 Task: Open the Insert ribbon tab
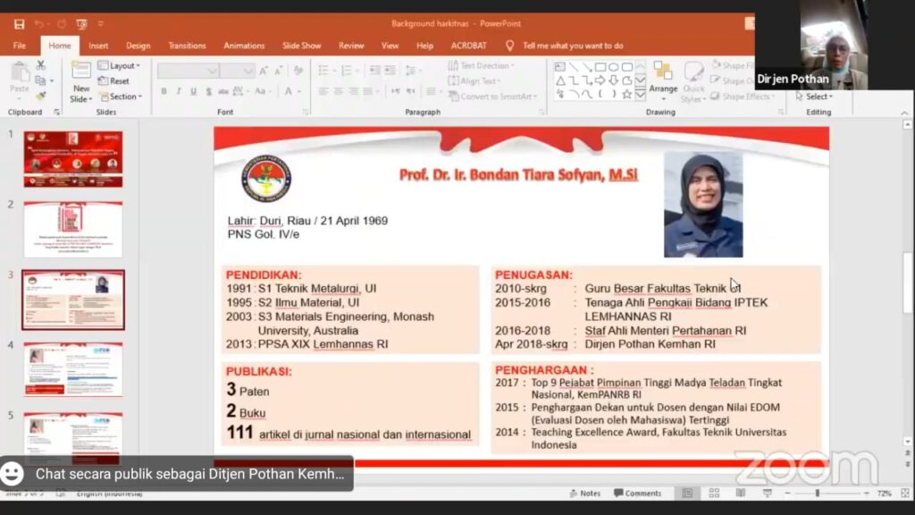point(98,46)
